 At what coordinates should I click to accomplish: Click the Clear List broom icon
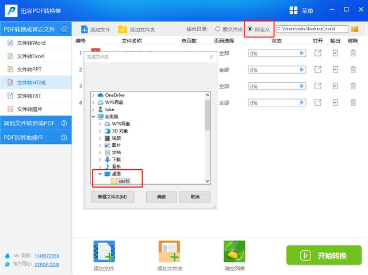[x=234, y=251]
